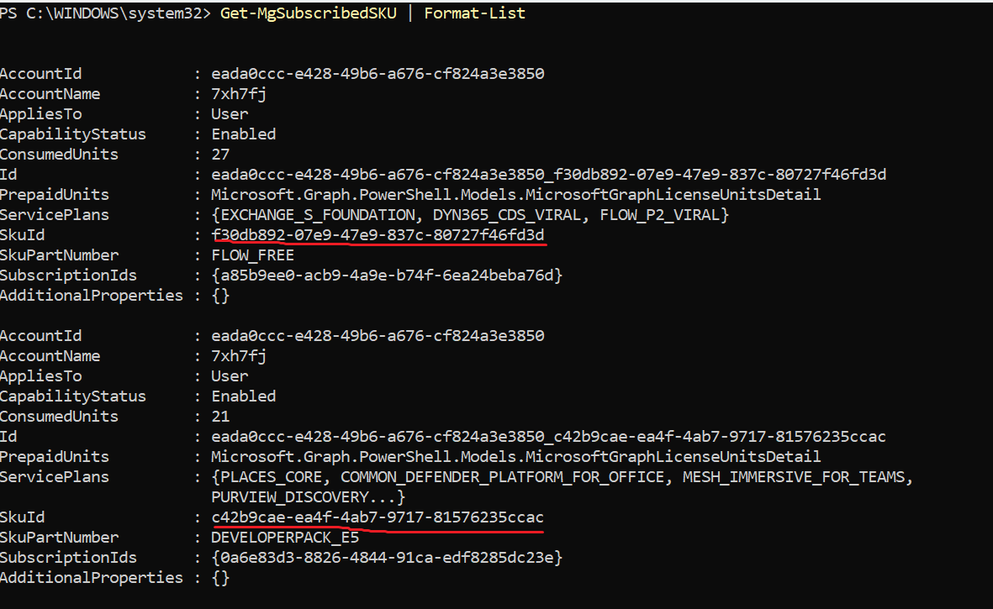Click the PS C:\WINDOWS\system32 prompt path
The height and width of the screenshot is (609, 993).
point(105,13)
